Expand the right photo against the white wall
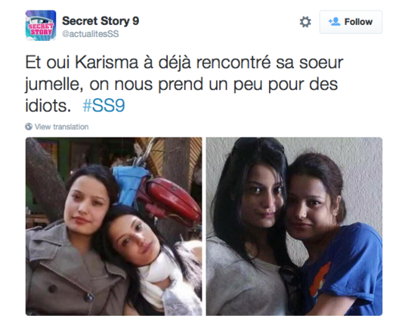Screen dimensions: 408x319 (x=295, y=226)
